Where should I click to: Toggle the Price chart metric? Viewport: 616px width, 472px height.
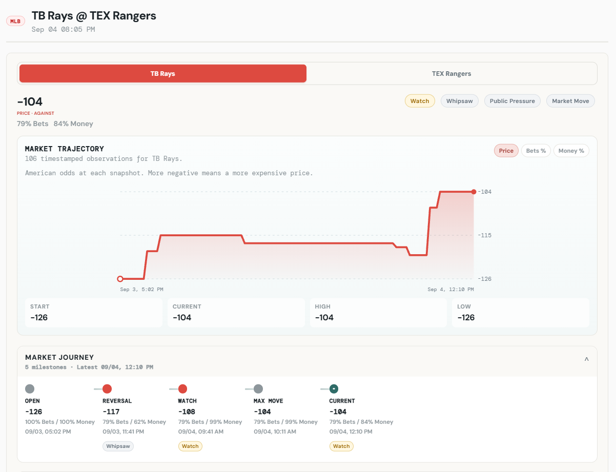(506, 151)
